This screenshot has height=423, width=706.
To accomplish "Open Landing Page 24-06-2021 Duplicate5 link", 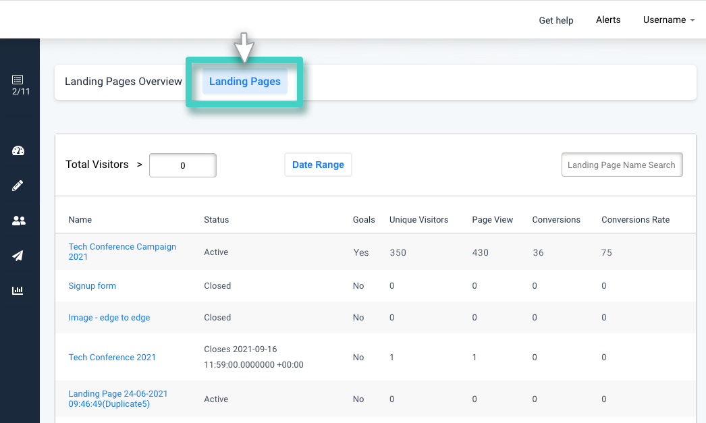I will 118,399.
